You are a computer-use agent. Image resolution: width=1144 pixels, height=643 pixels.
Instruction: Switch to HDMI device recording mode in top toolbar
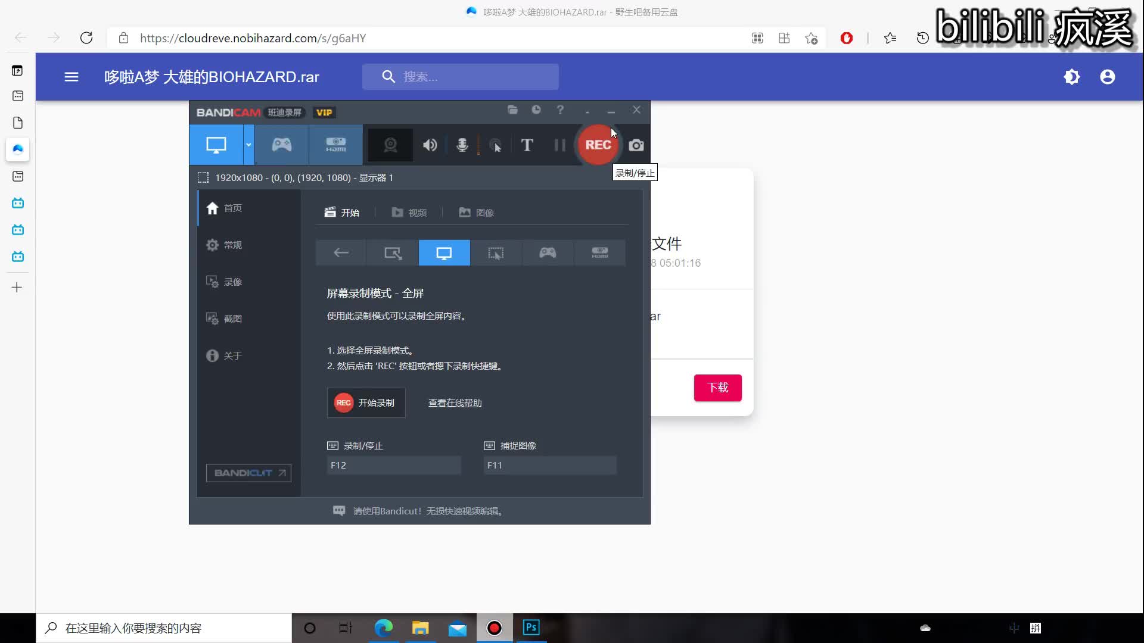coord(335,145)
